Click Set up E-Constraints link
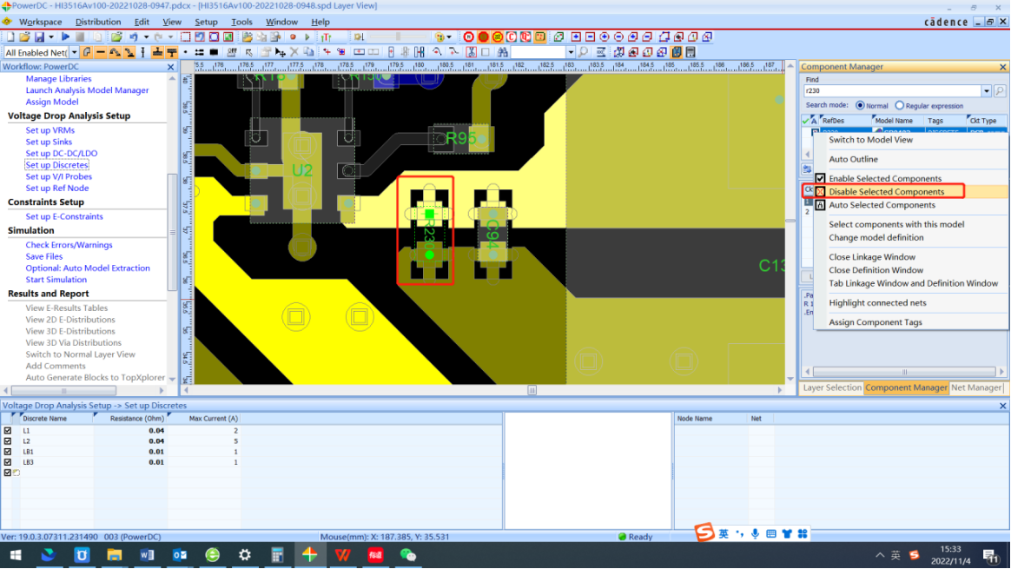This screenshot has height=569, width=1011. [63, 217]
